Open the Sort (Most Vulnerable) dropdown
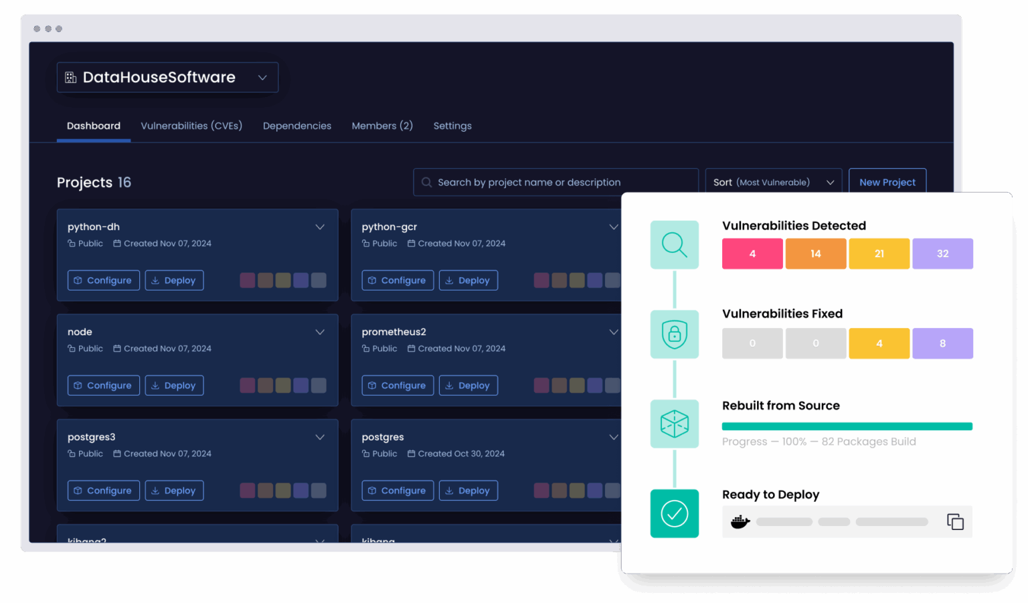This screenshot has width=1028, height=603. pos(773,181)
